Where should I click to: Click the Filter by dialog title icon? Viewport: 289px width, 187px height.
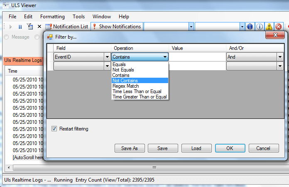50,37
